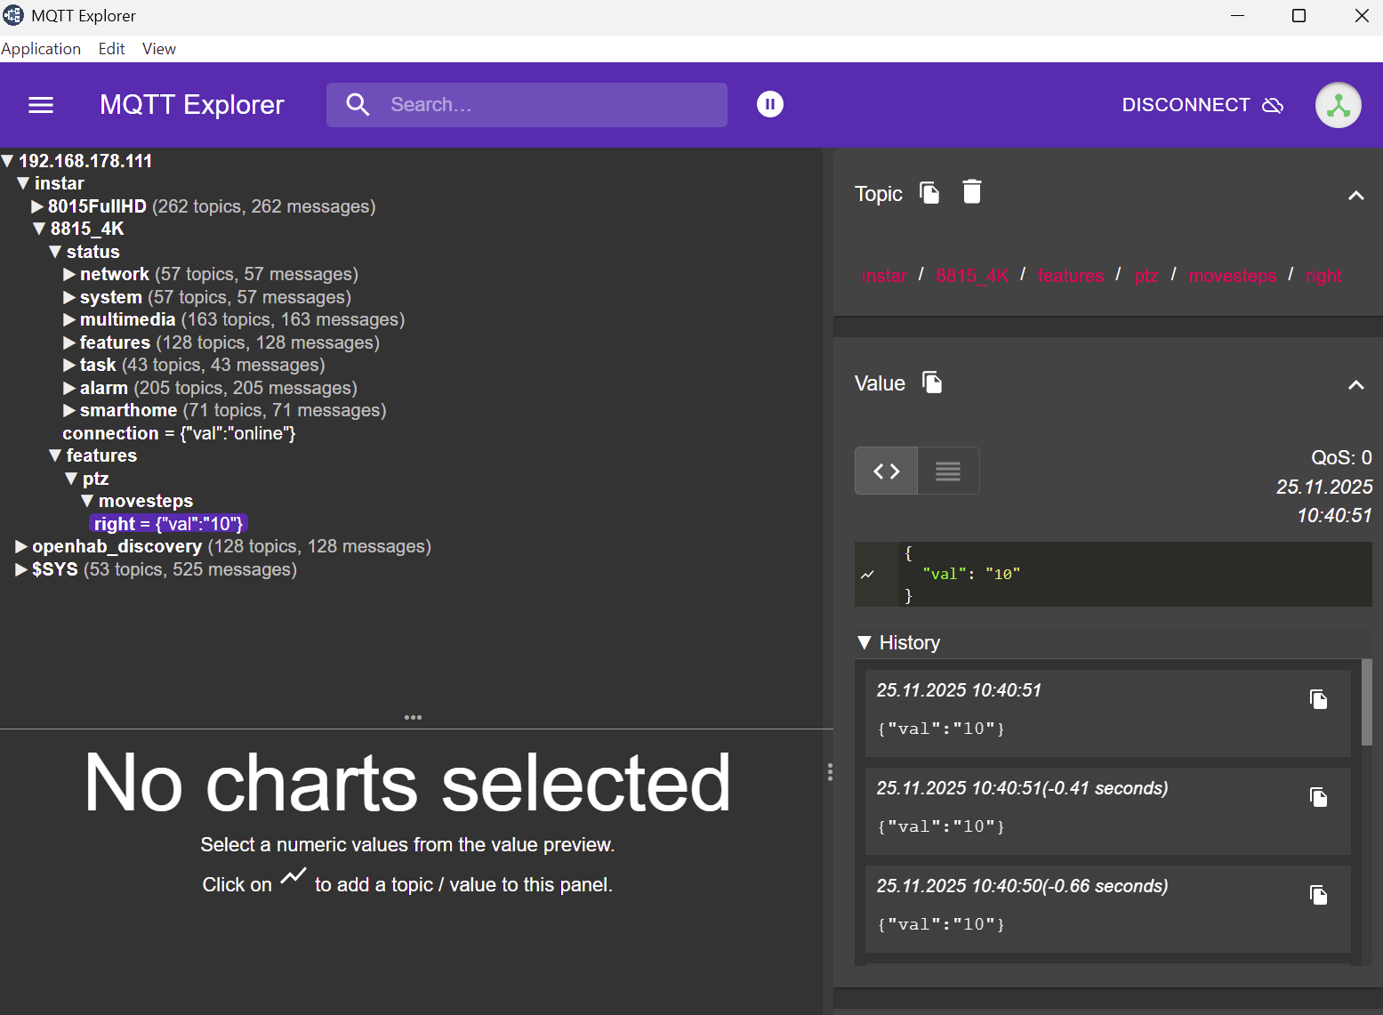Expand the openhab_discovery tree node
The height and width of the screenshot is (1015, 1383).
click(x=21, y=546)
